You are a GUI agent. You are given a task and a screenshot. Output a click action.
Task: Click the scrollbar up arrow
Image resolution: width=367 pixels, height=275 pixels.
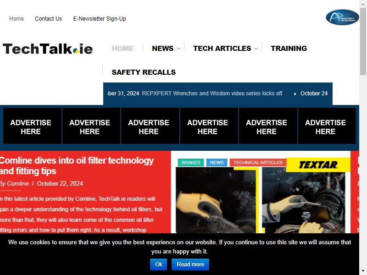[x=363, y=4]
